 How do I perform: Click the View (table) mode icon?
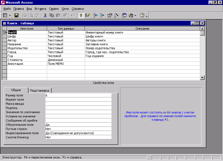pos(5,15)
